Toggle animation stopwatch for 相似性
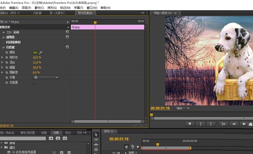This screenshot has width=253, height=154. [7, 57]
